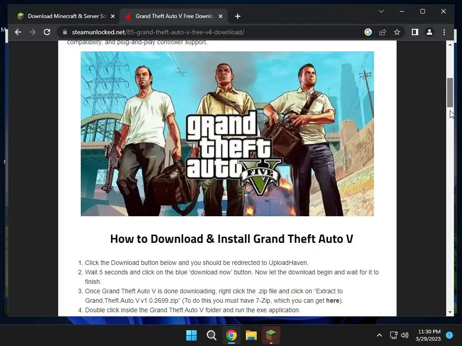Close the Download Minecraft tab

click(112, 17)
